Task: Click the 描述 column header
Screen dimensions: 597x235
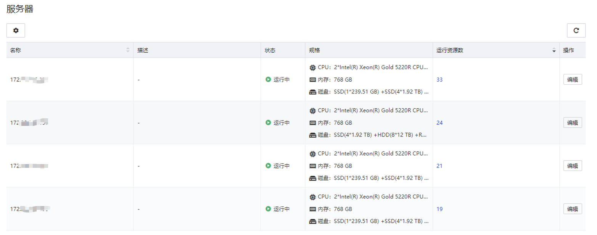Action: 143,50
